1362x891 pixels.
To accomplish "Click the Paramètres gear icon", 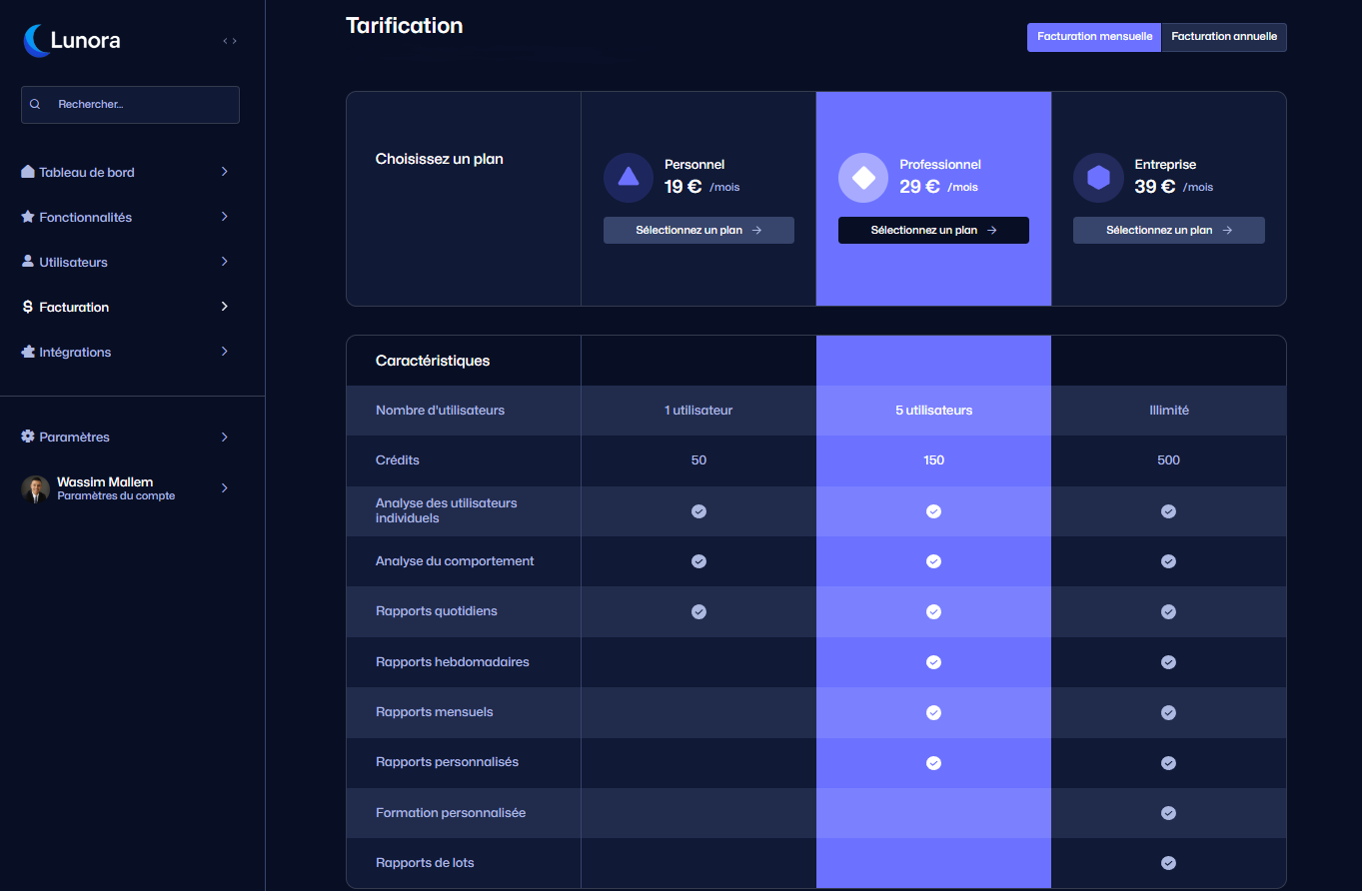I will coord(28,437).
